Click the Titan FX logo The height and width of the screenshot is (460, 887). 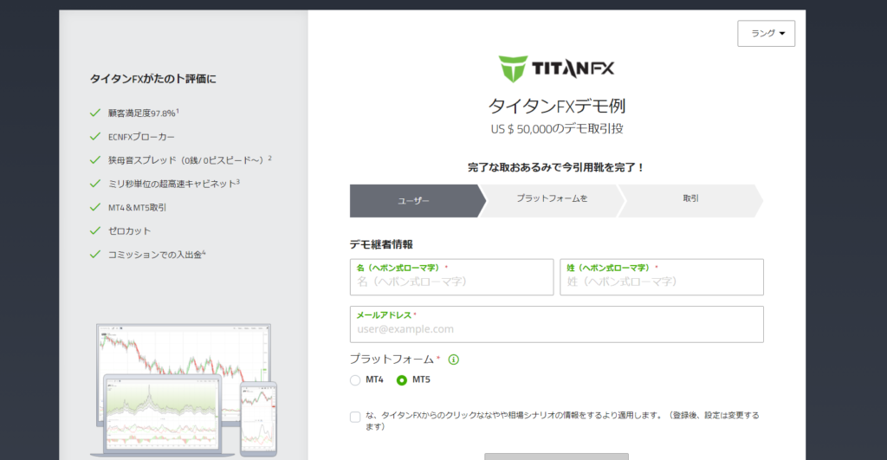pyautogui.click(x=556, y=68)
